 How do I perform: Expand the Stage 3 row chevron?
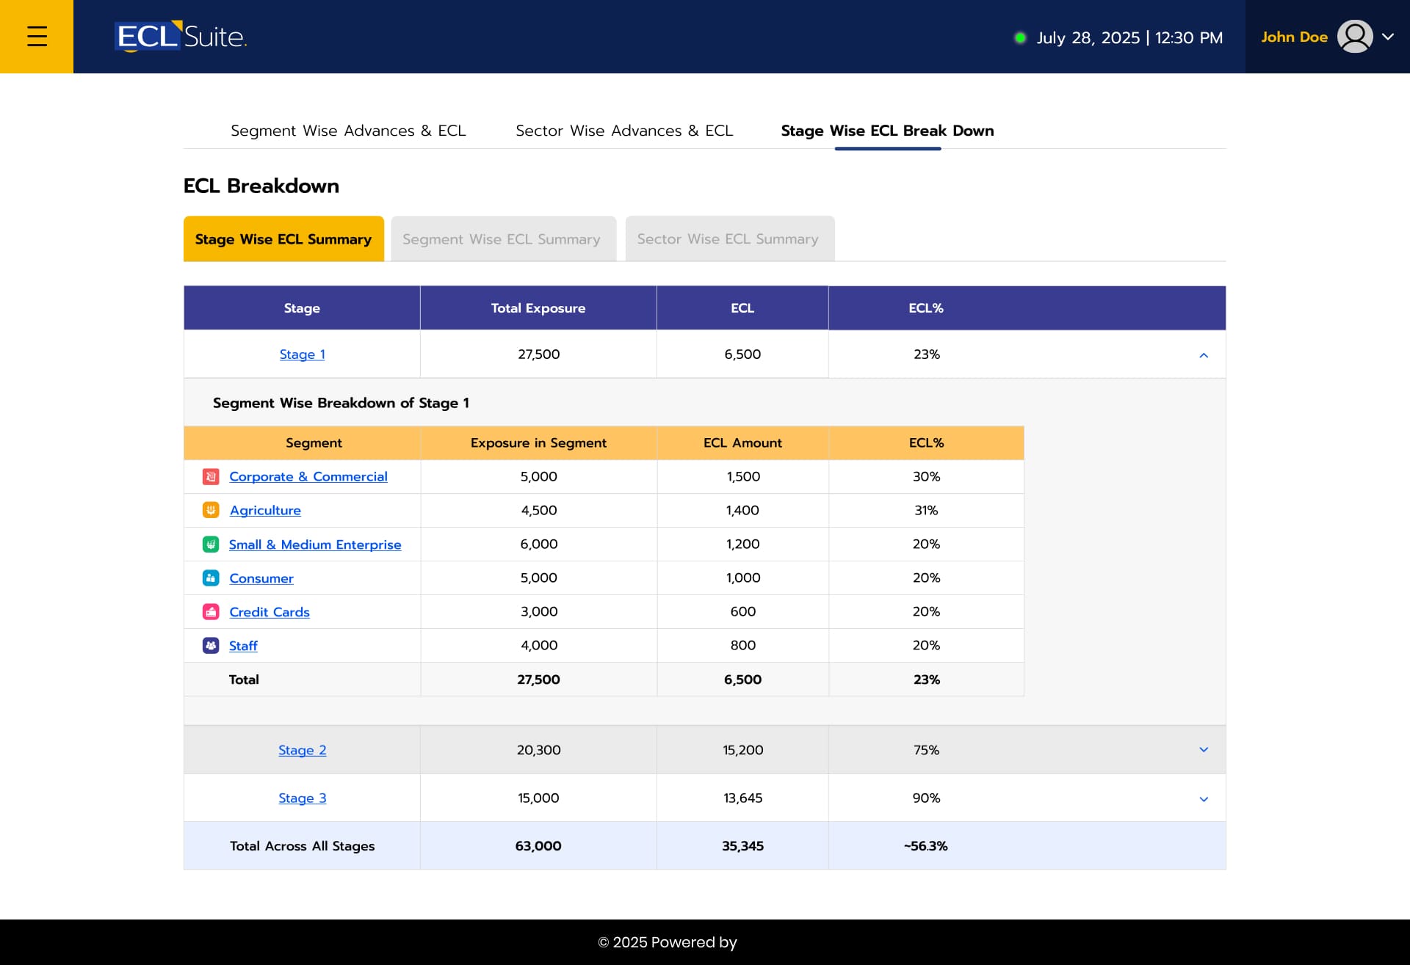[x=1204, y=799]
